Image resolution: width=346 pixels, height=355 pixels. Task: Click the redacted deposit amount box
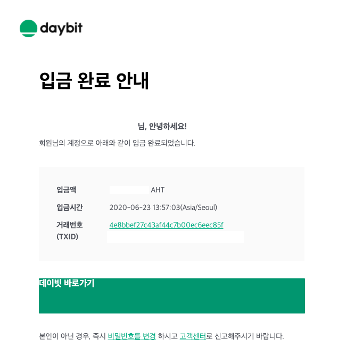point(129,189)
